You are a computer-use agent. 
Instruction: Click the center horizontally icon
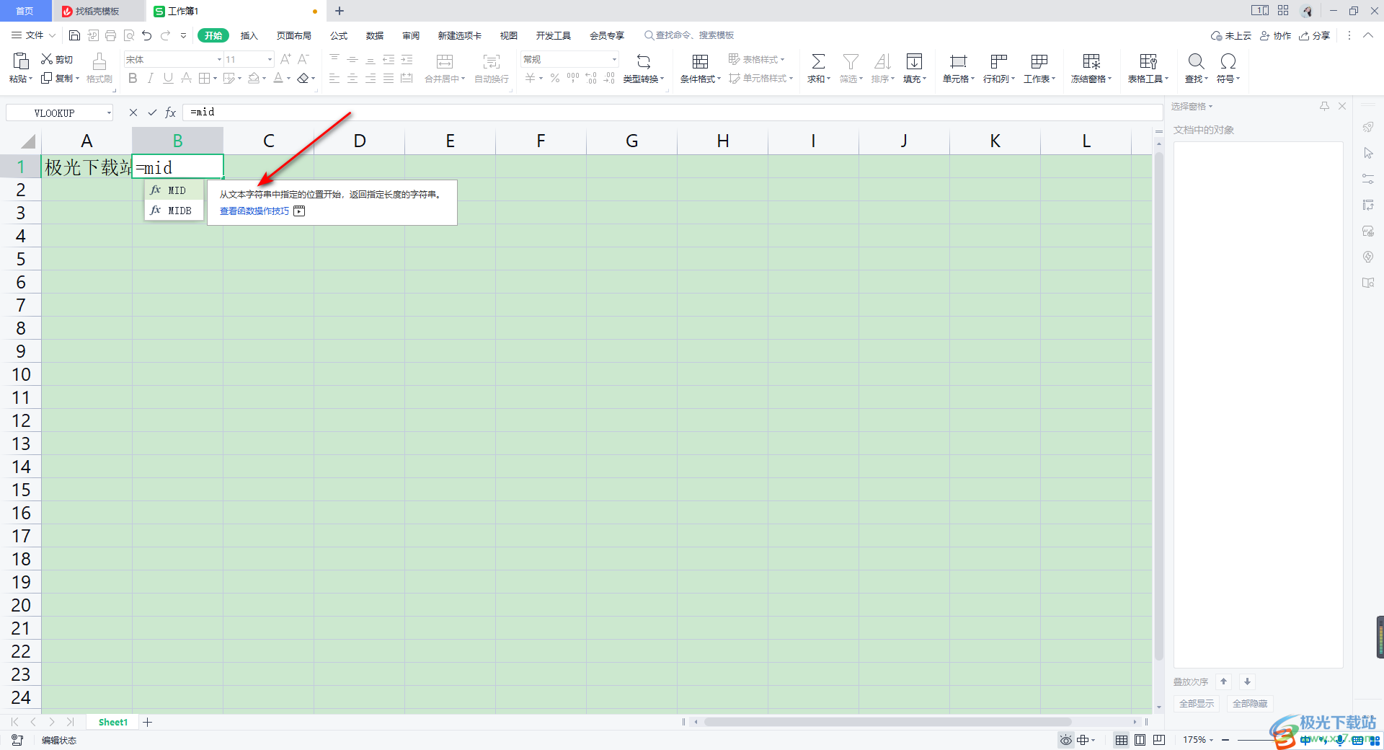[352, 78]
